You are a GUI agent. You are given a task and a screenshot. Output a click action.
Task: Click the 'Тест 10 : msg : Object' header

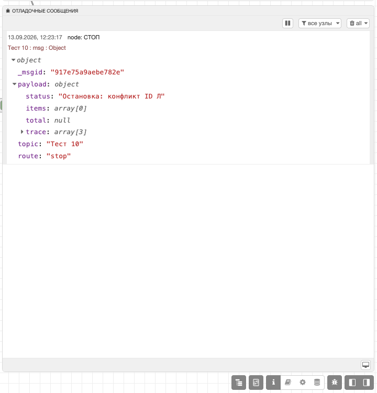pyautogui.click(x=37, y=48)
